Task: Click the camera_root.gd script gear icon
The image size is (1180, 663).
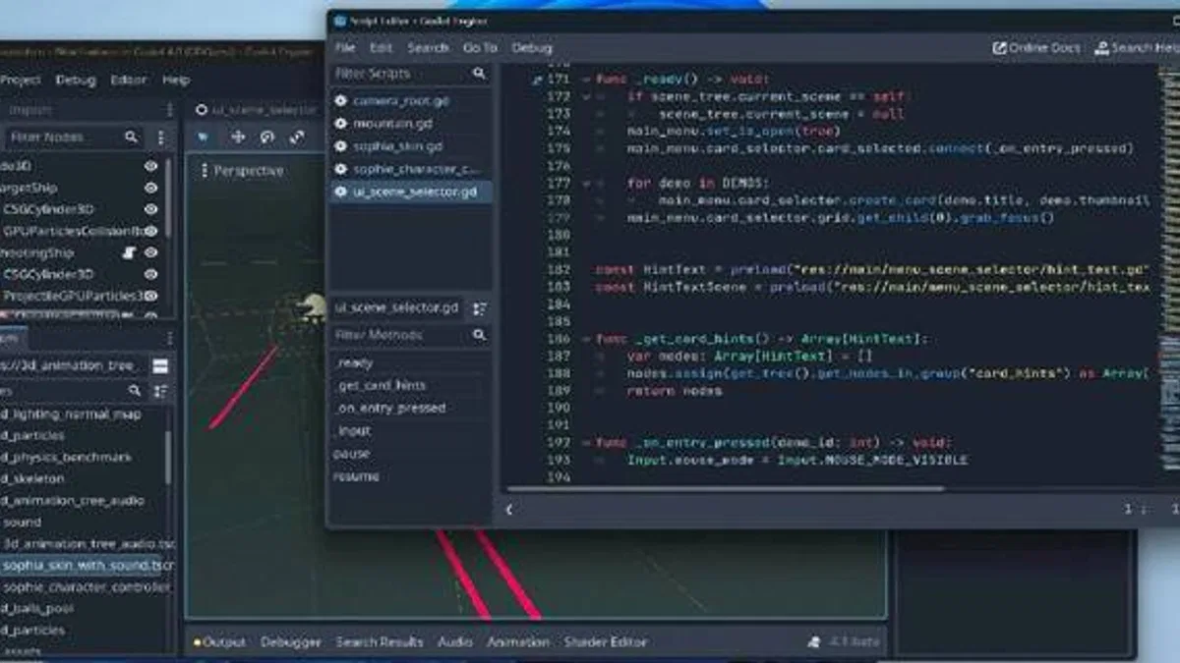Action: coord(341,101)
